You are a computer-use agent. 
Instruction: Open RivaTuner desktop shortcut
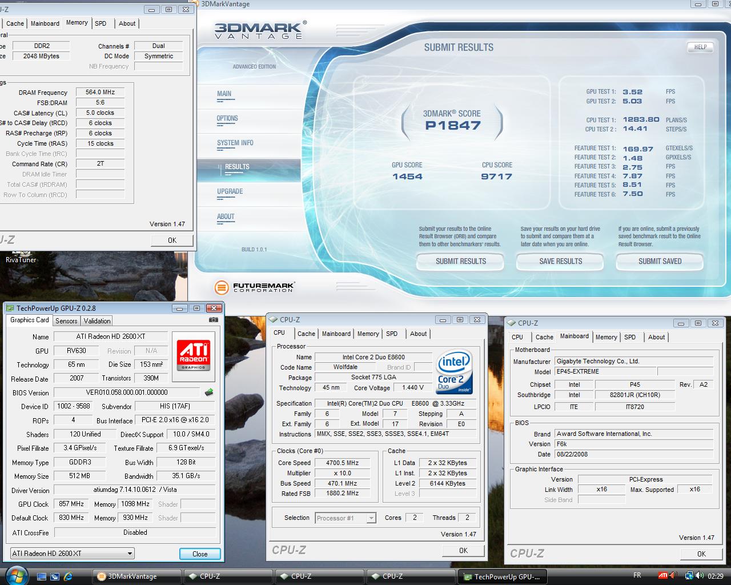tap(21, 257)
